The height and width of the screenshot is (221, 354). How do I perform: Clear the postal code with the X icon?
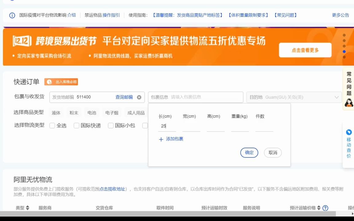point(139,97)
